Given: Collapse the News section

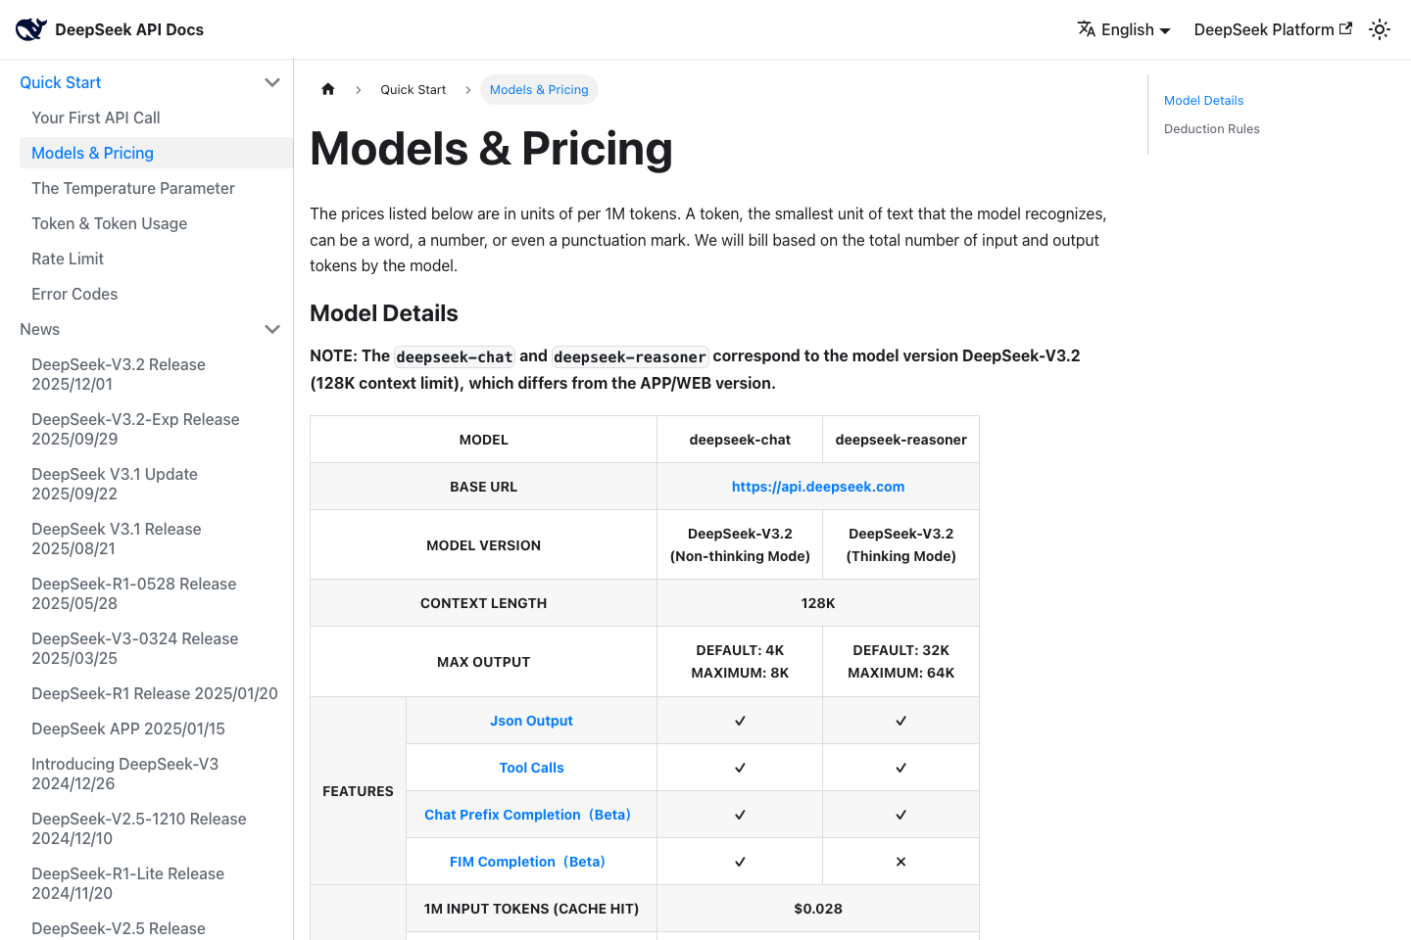Looking at the screenshot, I should coord(271,329).
